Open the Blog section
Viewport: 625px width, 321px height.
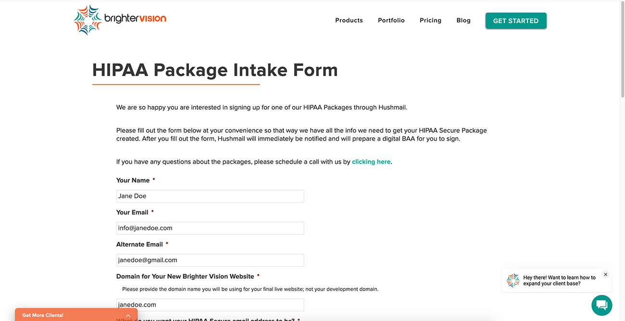463,20
